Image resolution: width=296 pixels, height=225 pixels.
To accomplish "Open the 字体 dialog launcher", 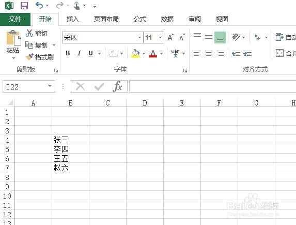I will (185, 70).
